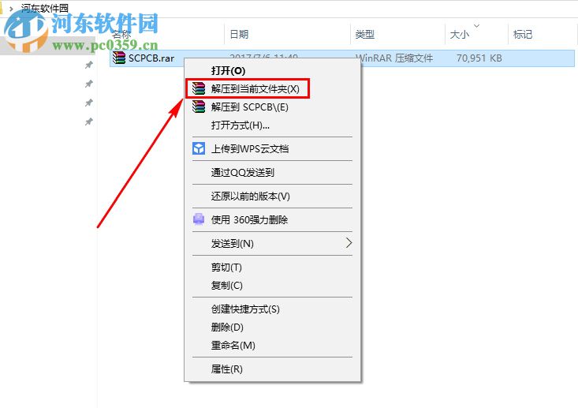The width and height of the screenshot is (578, 408).
Task: Click the 河东软件园 breadcrumb folder
Action: (44, 8)
